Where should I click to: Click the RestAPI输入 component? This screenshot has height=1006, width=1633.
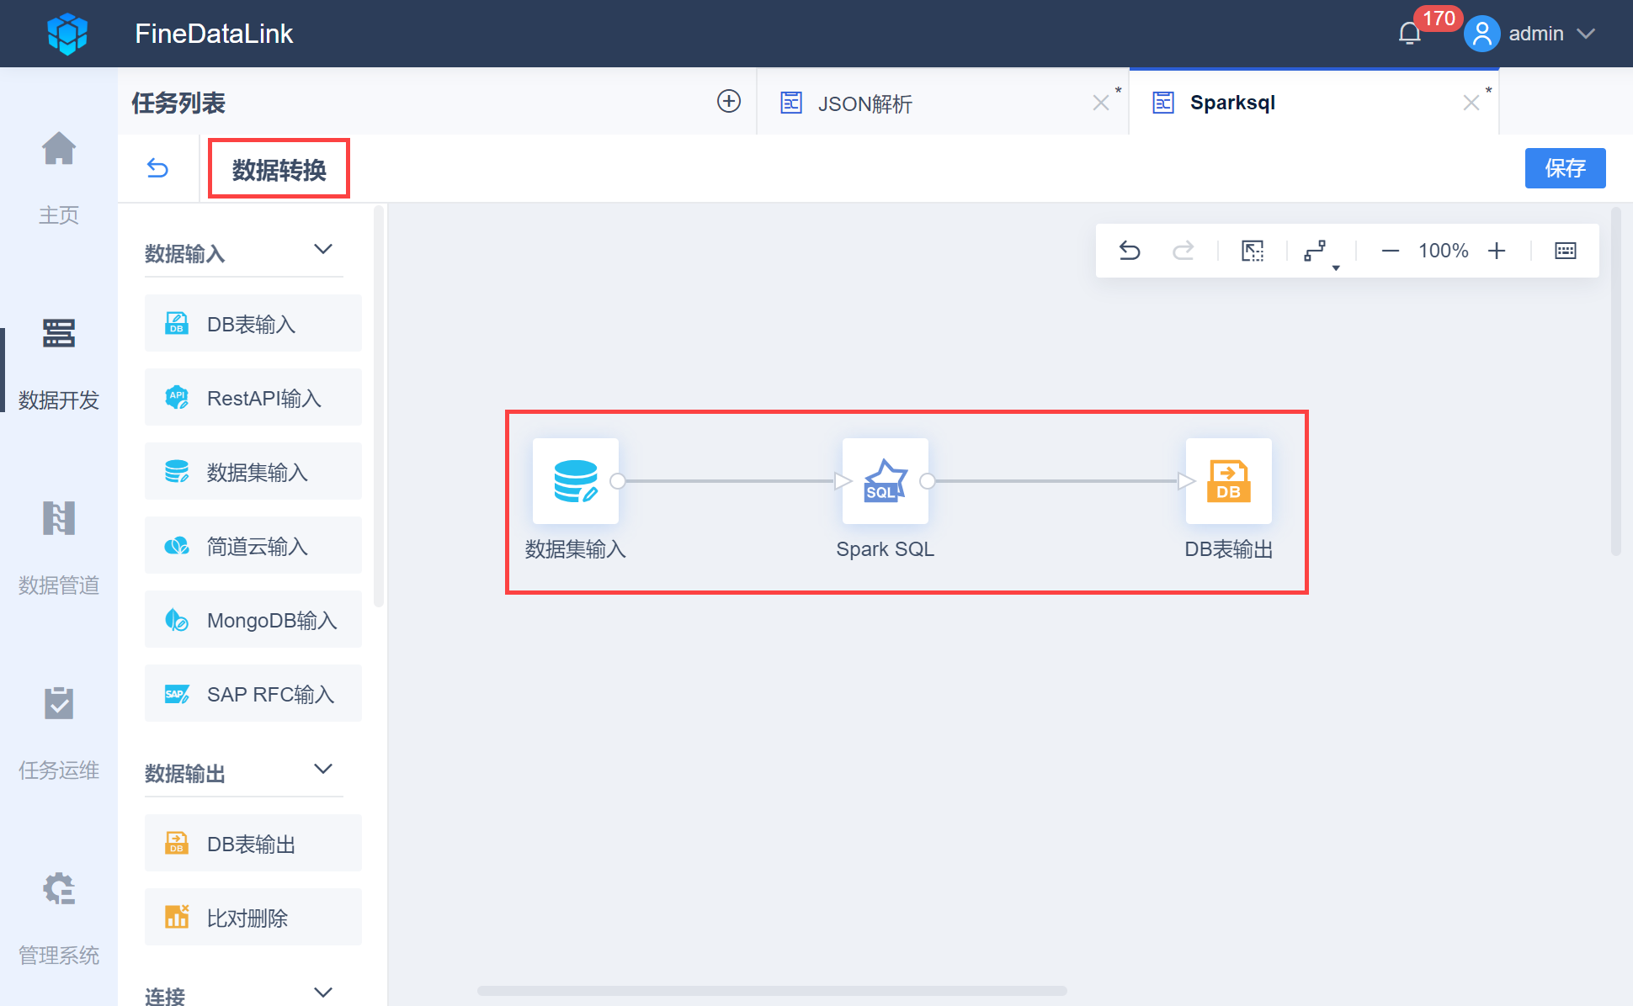point(253,398)
